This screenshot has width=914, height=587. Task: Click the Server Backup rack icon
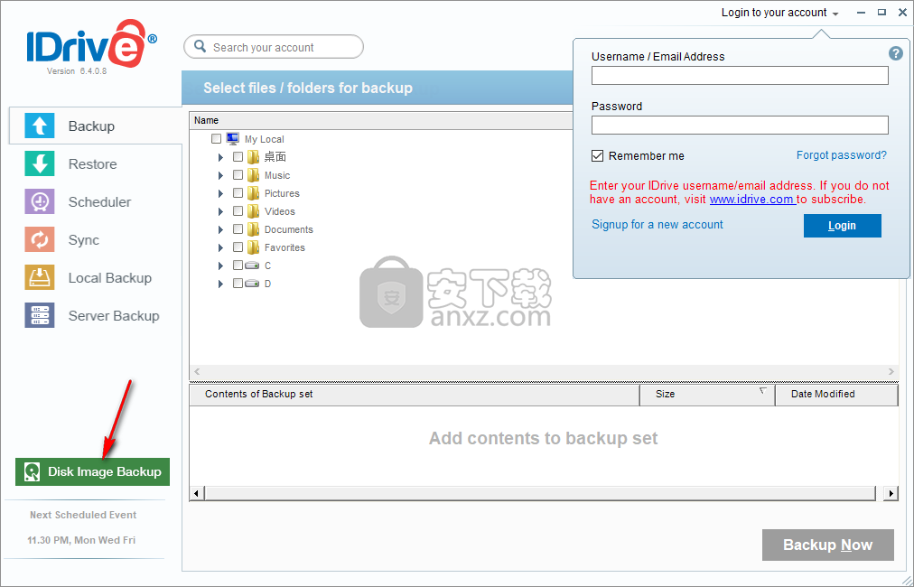40,315
